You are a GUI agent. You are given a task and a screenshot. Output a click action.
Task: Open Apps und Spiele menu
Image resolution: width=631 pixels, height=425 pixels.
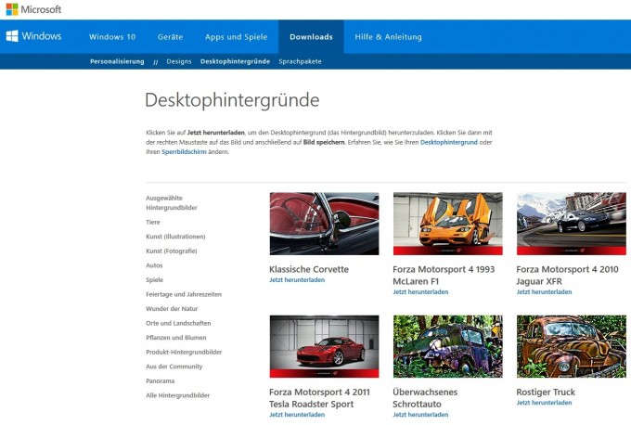tap(237, 37)
